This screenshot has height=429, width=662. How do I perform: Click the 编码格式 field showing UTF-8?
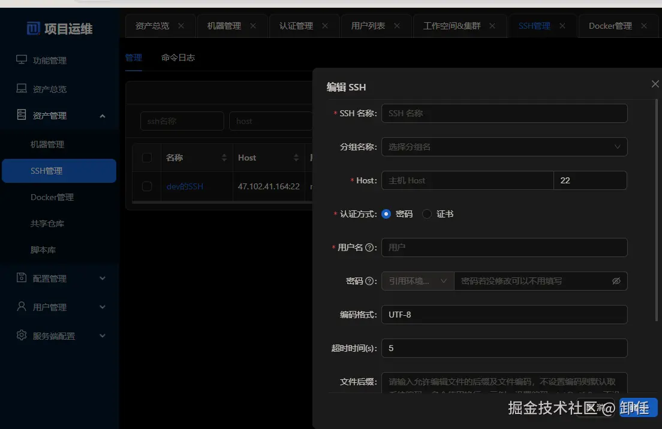(x=504, y=315)
